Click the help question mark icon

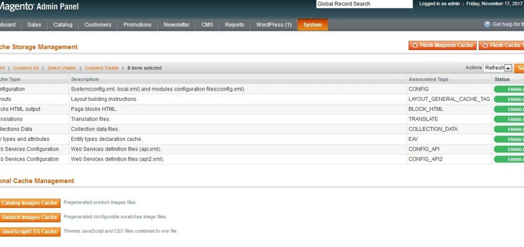click(x=487, y=24)
